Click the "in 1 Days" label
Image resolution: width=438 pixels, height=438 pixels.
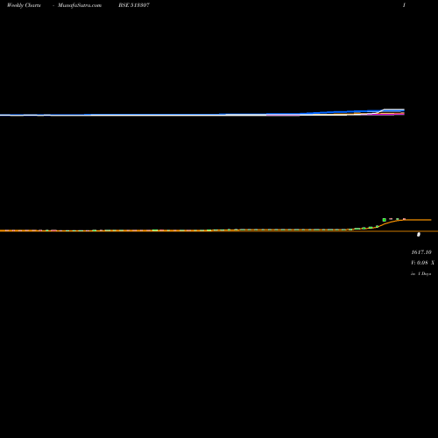(x=421, y=274)
